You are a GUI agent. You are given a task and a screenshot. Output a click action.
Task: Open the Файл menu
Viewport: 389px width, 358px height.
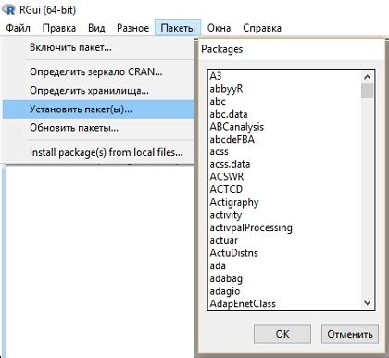coord(19,28)
